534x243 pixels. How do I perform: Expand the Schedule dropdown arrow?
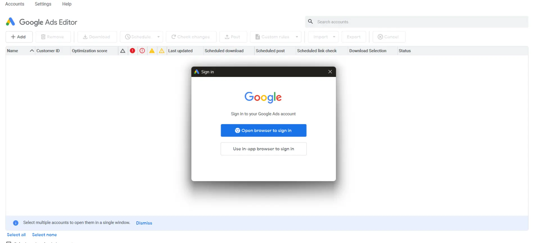pos(159,37)
